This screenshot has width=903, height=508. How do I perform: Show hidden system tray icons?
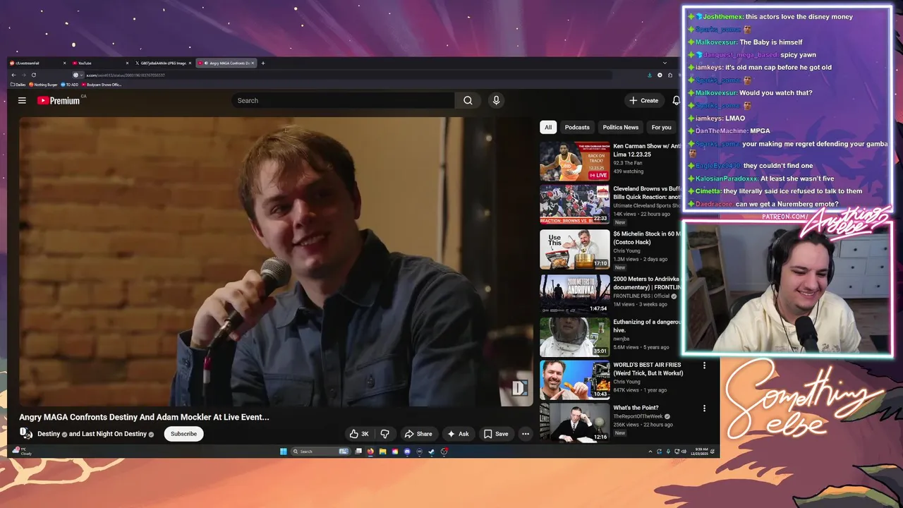650,452
